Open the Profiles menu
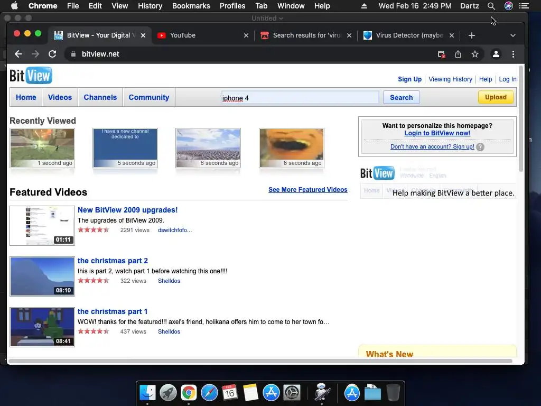 tap(232, 6)
